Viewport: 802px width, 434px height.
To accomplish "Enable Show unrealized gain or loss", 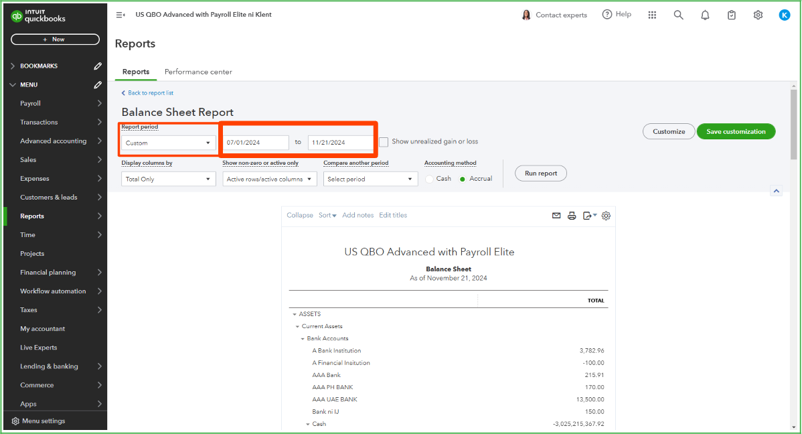I will [384, 142].
